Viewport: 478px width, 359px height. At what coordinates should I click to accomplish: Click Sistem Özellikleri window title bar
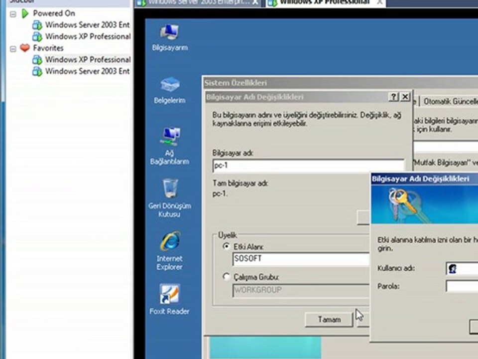[340, 83]
